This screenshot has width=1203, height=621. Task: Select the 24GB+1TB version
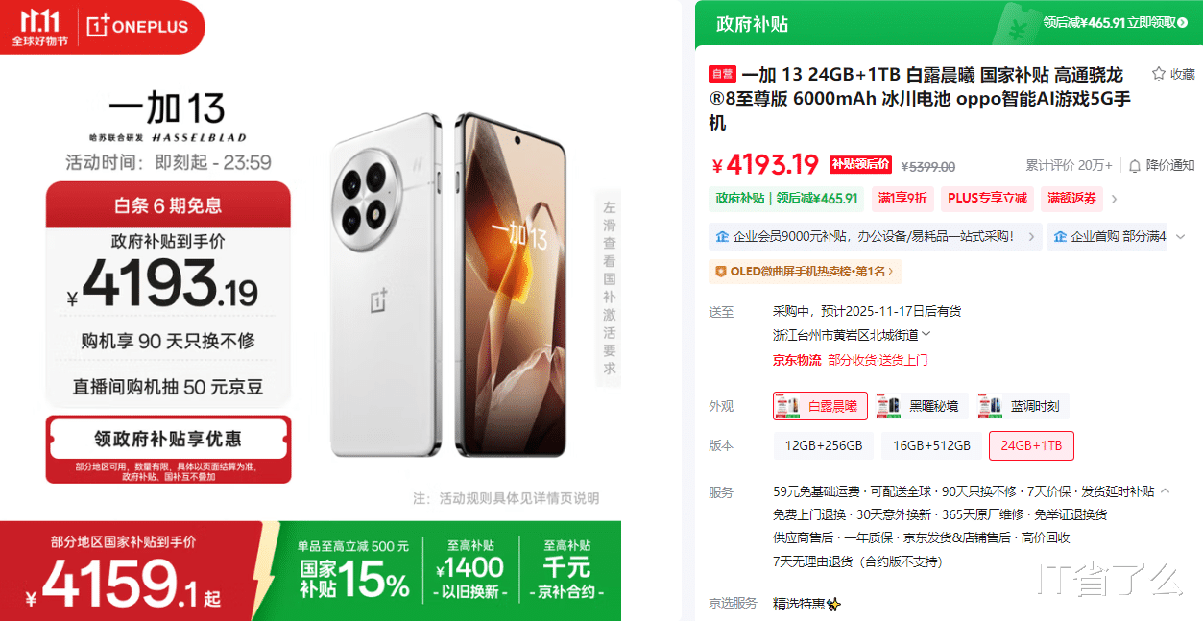(x=1031, y=445)
